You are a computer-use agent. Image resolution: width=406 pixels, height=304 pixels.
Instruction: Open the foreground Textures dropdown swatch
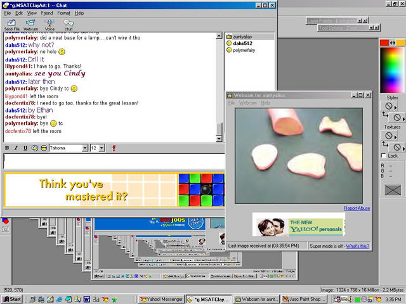click(389, 136)
